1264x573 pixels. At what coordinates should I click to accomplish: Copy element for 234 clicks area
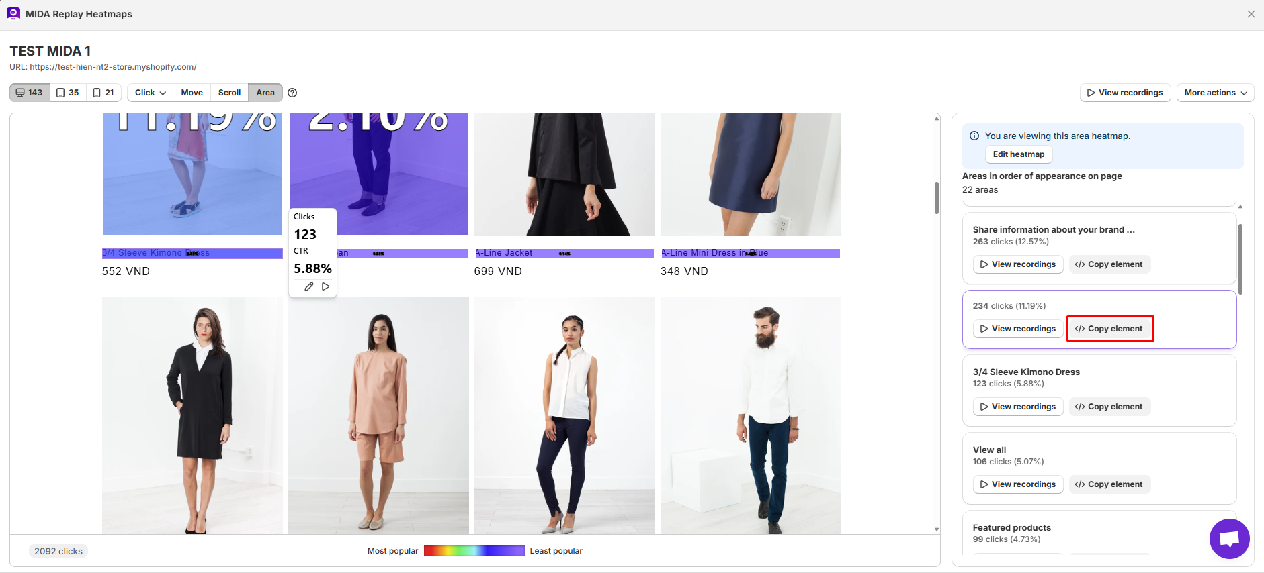pos(1109,329)
